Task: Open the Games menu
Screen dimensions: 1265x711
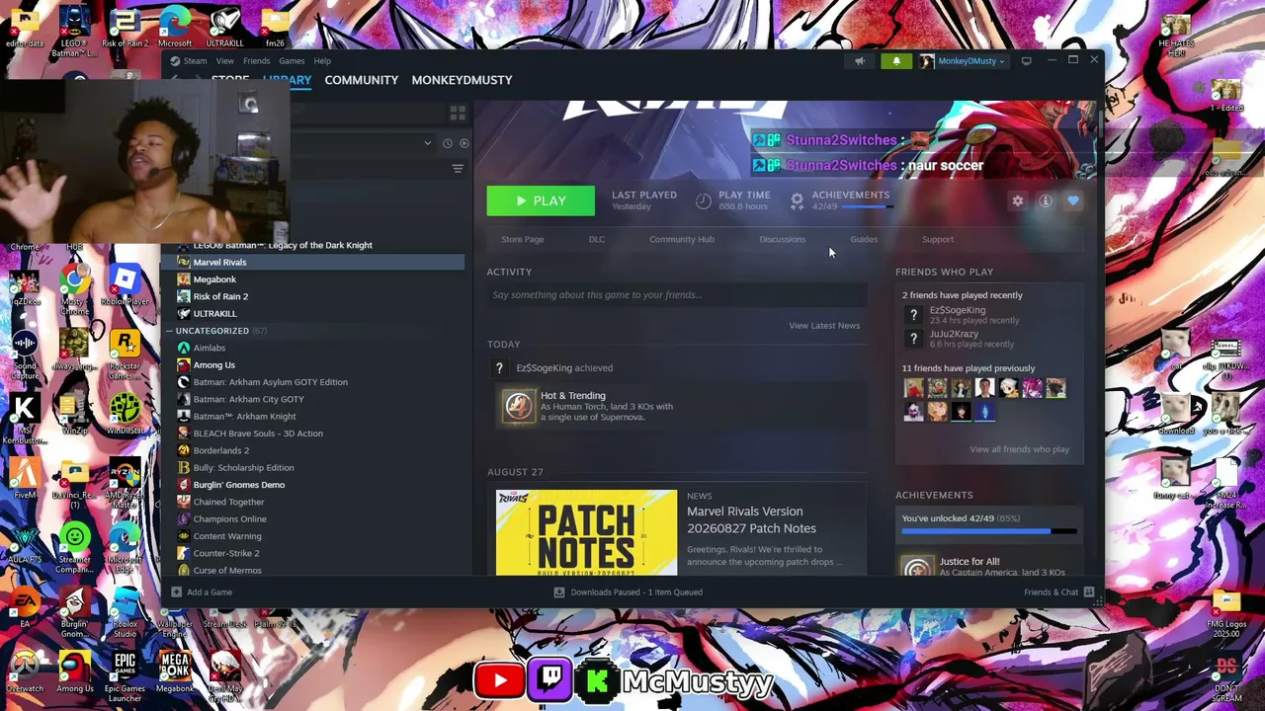Action: (x=292, y=61)
